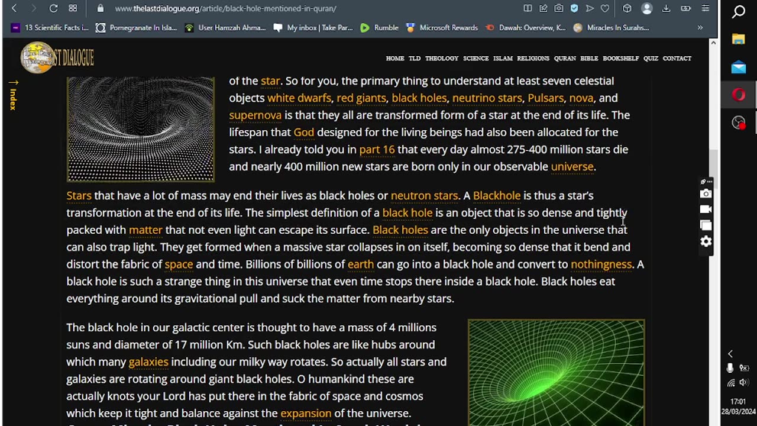
Task: Switch to Opera browser taskbar icon
Action: click(739, 95)
